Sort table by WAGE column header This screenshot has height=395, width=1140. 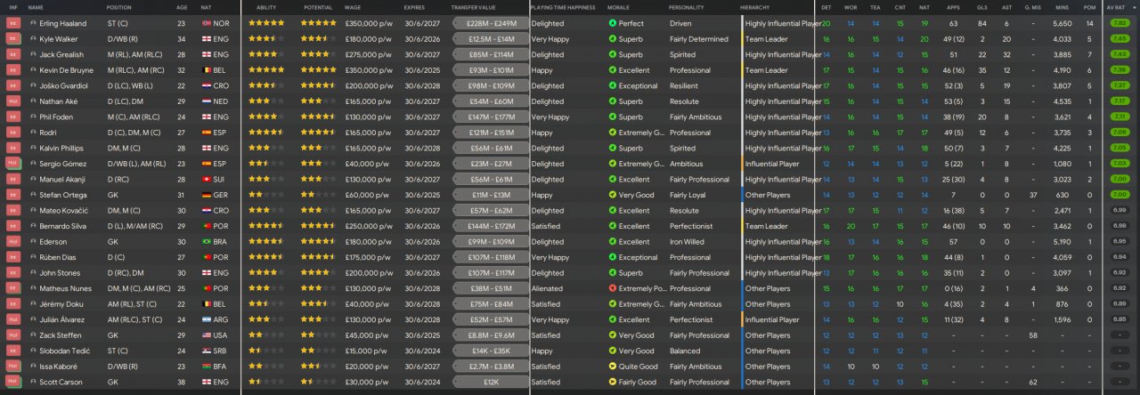tap(353, 7)
